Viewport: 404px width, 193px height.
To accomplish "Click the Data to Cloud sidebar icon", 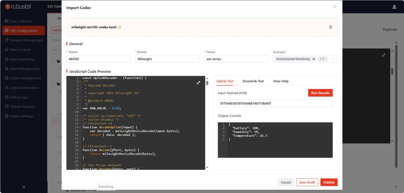I will coord(7,49).
